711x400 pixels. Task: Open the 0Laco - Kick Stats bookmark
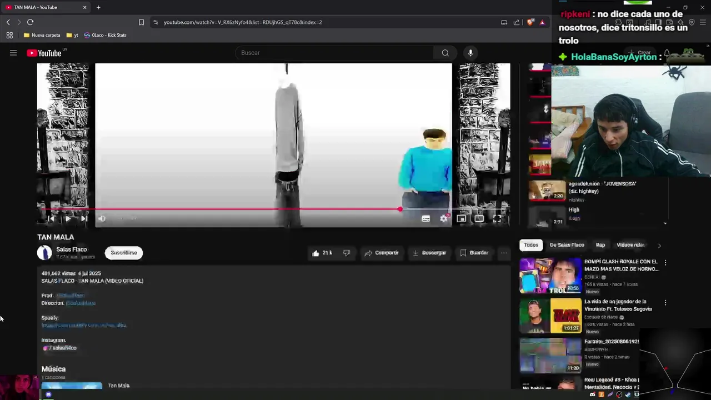tap(105, 35)
